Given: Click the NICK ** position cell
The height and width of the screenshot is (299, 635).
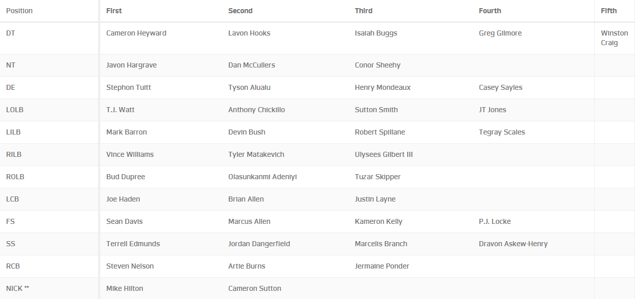Looking at the screenshot, I should point(18,288).
